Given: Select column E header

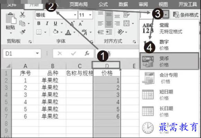Looking at the screenshot, I should click(x=134, y=66).
